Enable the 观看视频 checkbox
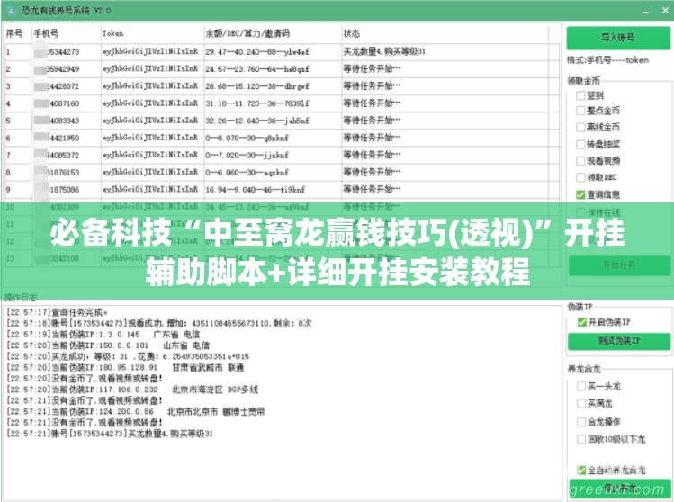674x502 pixels. coord(580,161)
